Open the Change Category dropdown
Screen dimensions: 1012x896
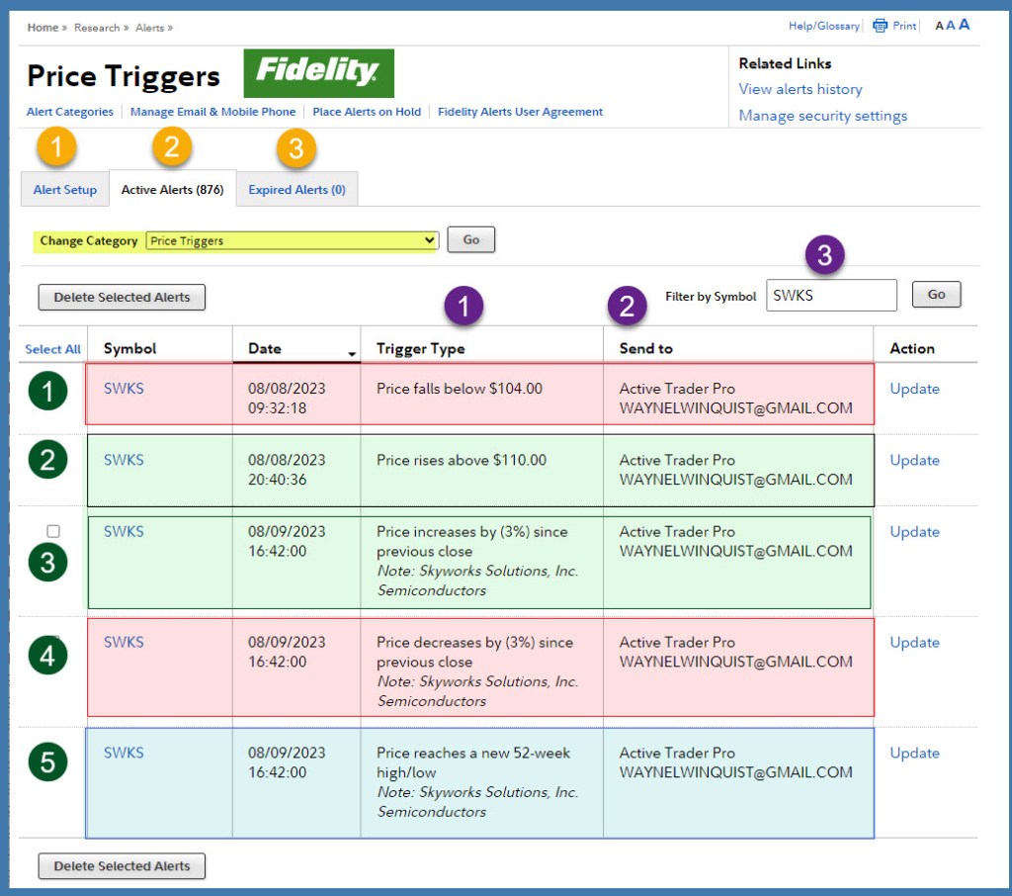[292, 240]
